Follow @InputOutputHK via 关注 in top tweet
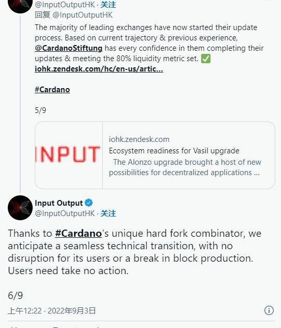The height and width of the screenshot is (328, 281). (108, 4)
